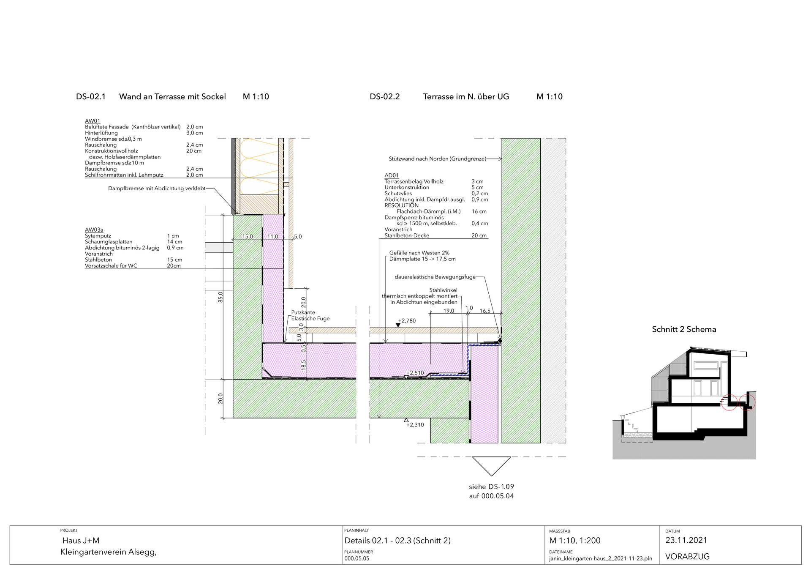Click the plan number 000.05.05
This screenshot has width=811, height=574.
click(x=357, y=558)
